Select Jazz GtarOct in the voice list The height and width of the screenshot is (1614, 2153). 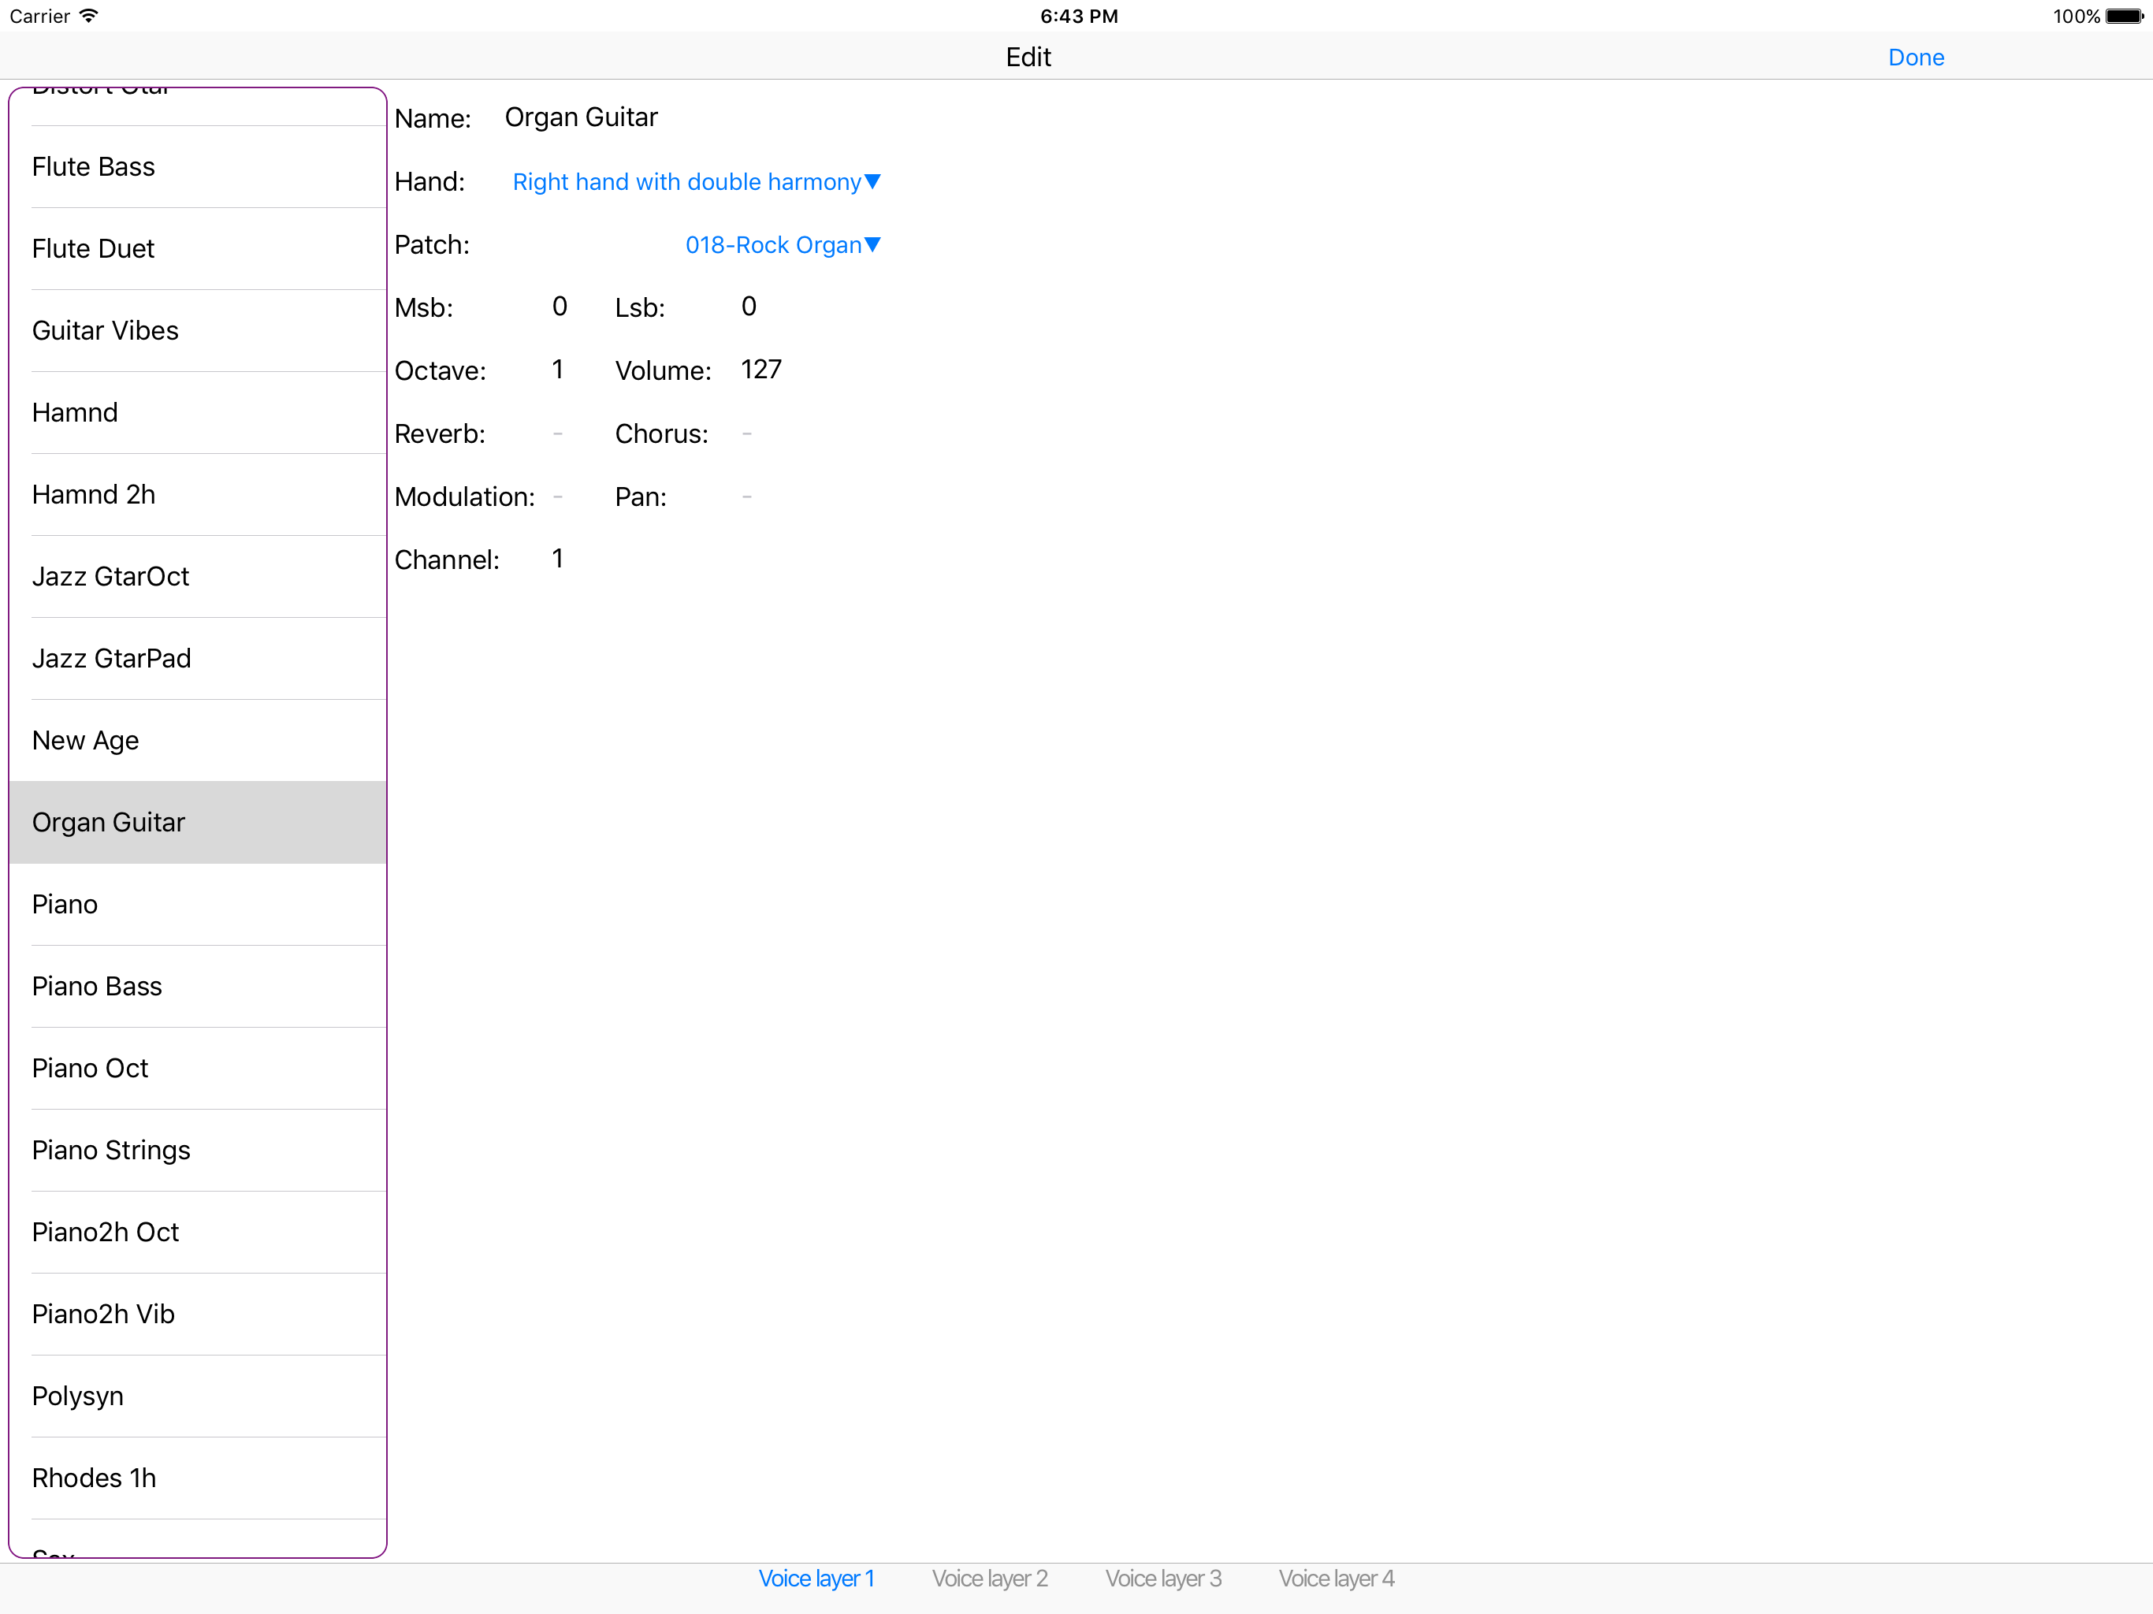198,577
